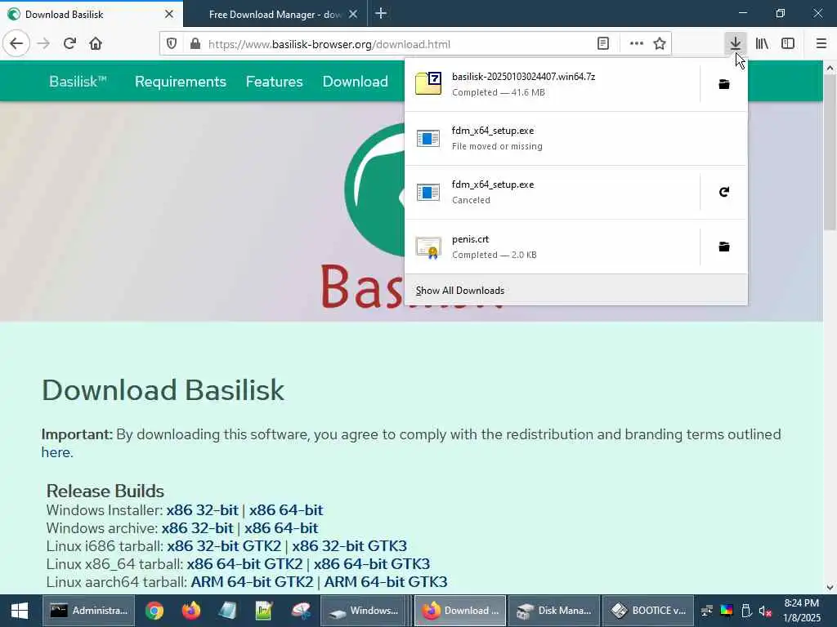Close the Download Basilisk tab
Image resolution: width=837 pixels, height=627 pixels.
click(169, 14)
